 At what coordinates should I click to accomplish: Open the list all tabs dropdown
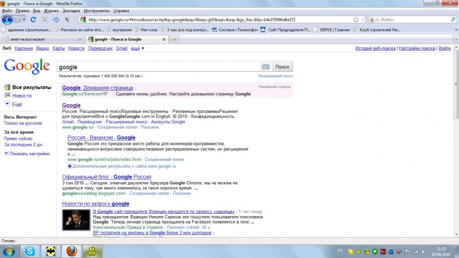pyautogui.click(x=456, y=39)
